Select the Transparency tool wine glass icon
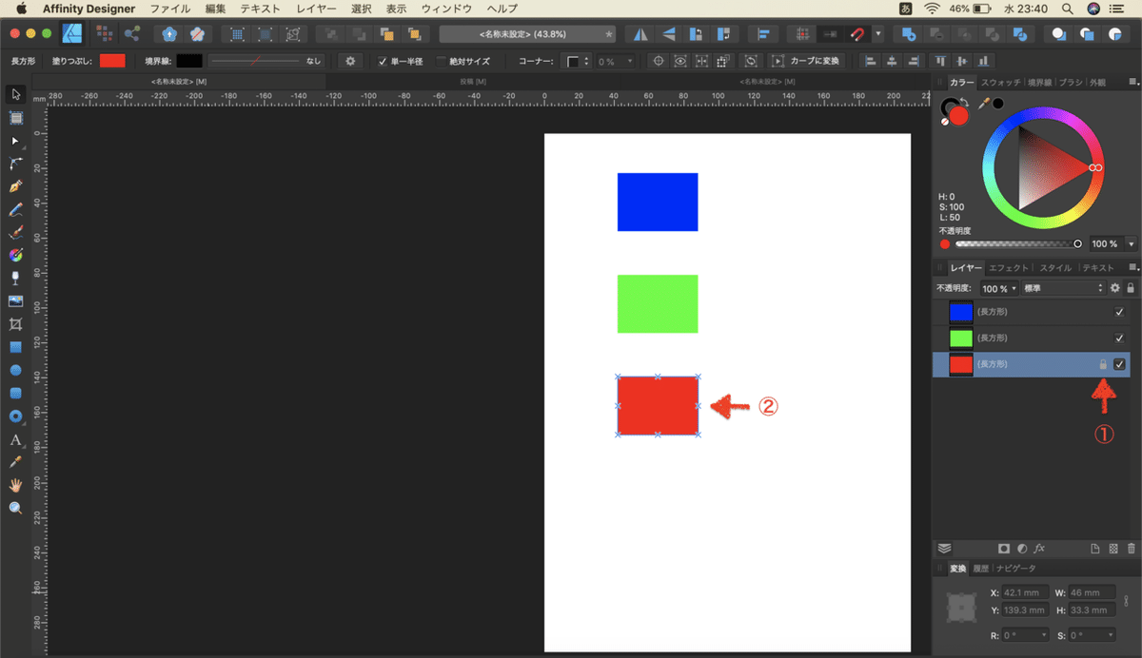Viewport: 1142px width, 658px height. coord(16,278)
